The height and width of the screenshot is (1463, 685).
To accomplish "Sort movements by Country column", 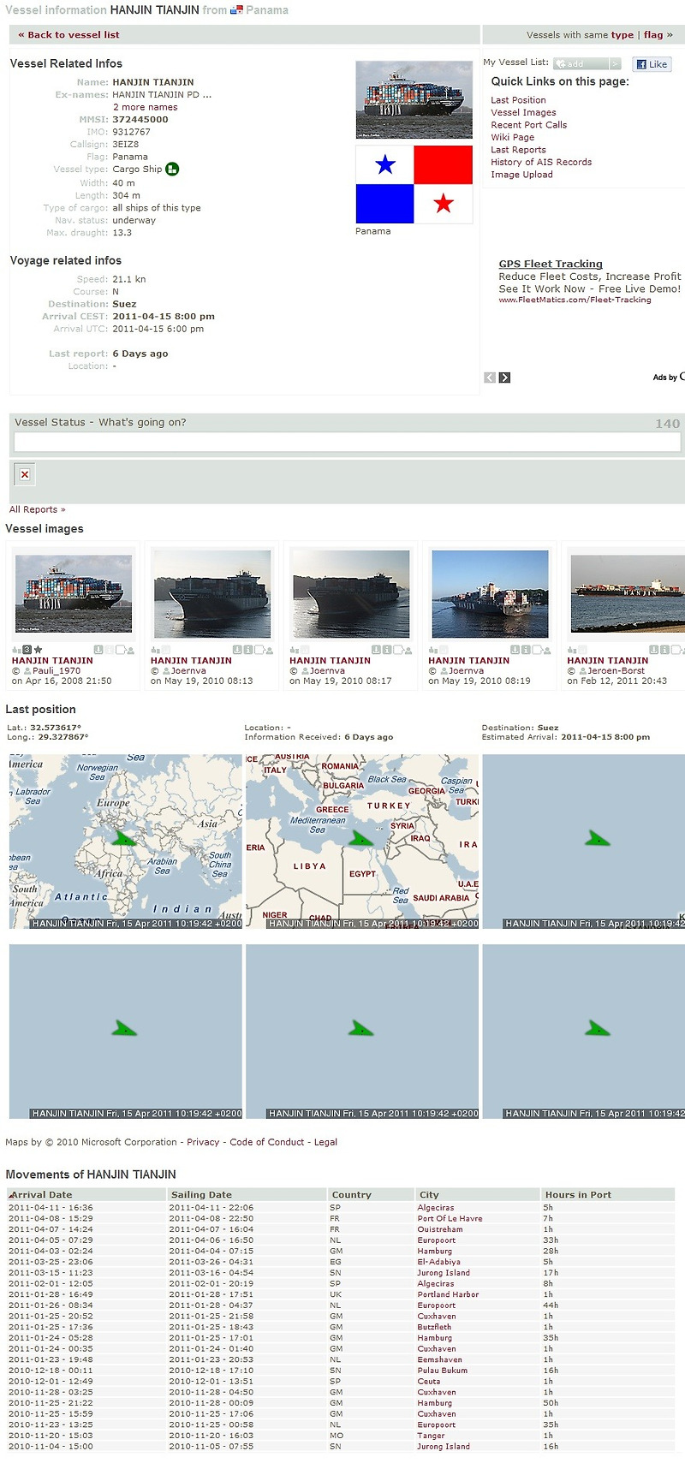I will click(x=372, y=1194).
